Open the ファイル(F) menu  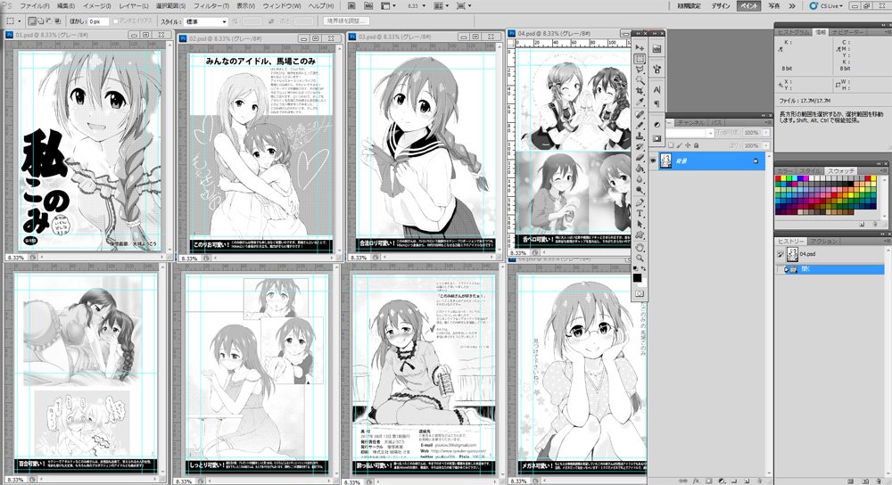pos(34,5)
